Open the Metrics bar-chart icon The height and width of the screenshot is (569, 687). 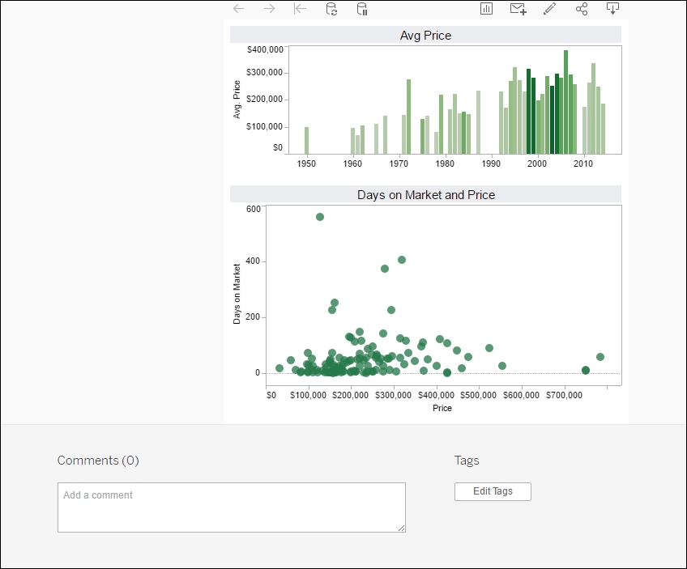coord(486,9)
